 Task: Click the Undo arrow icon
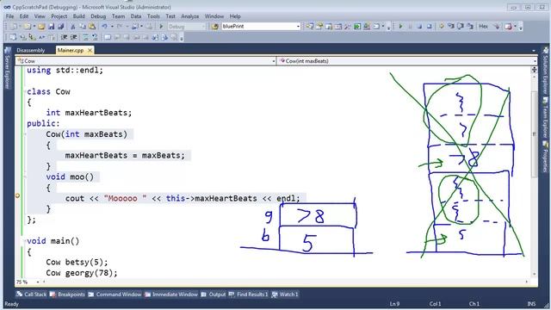pyautogui.click(x=104, y=27)
